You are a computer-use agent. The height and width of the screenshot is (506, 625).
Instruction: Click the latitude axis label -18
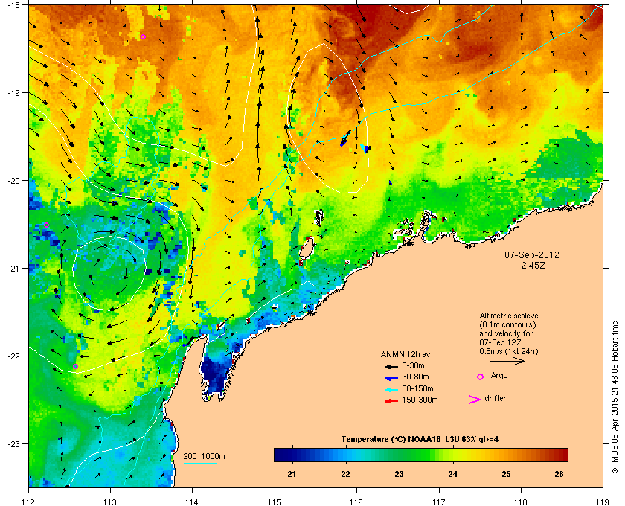point(13,4)
